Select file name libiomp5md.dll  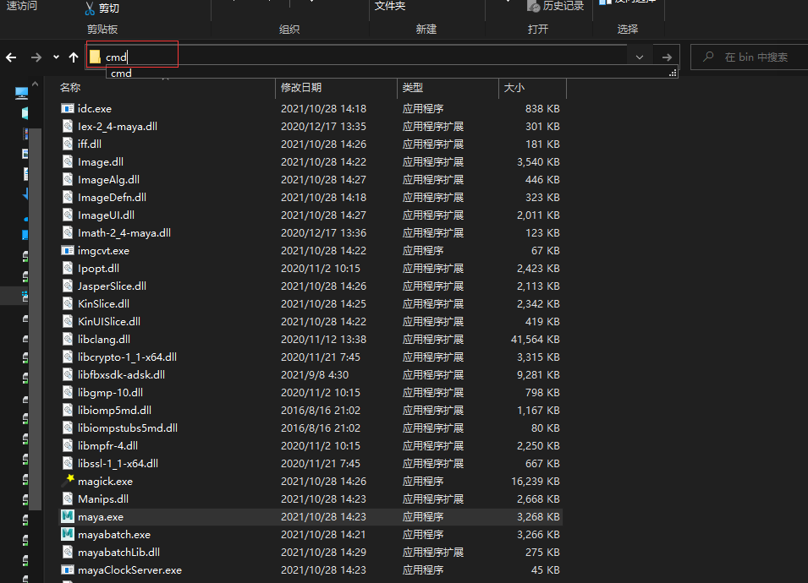tap(114, 410)
